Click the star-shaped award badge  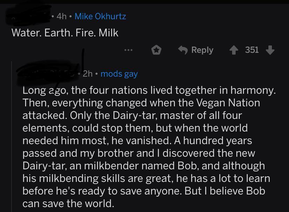pyautogui.click(x=157, y=50)
